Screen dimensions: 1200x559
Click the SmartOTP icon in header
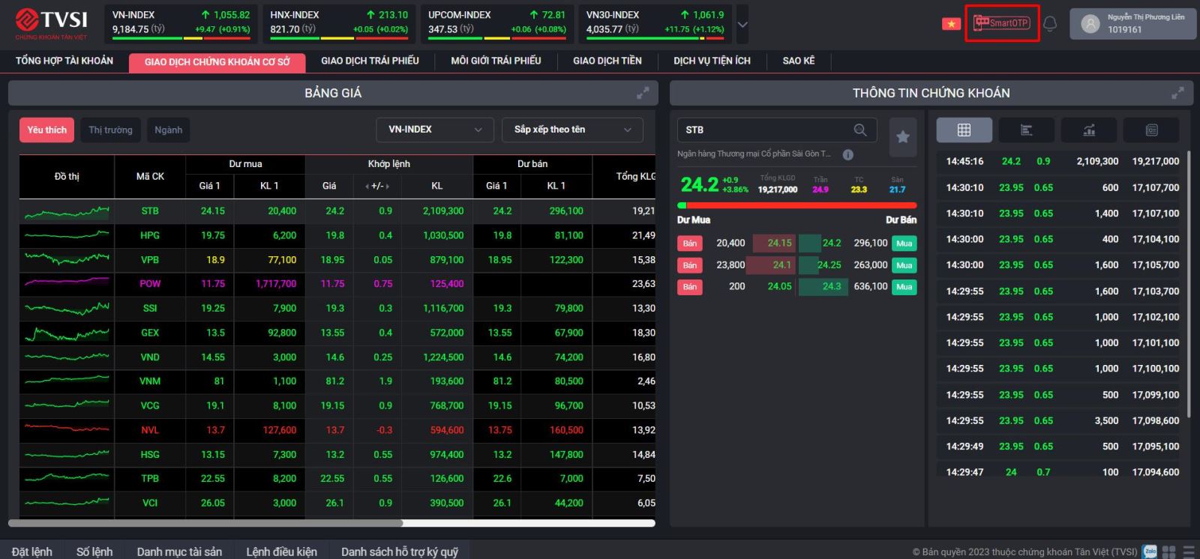[x=1001, y=23]
